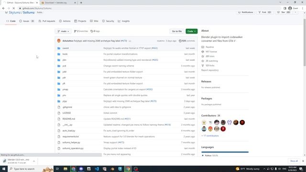The width and height of the screenshot is (306, 172).
Task: Open the Projects tab
Action: [x=80, y=21]
